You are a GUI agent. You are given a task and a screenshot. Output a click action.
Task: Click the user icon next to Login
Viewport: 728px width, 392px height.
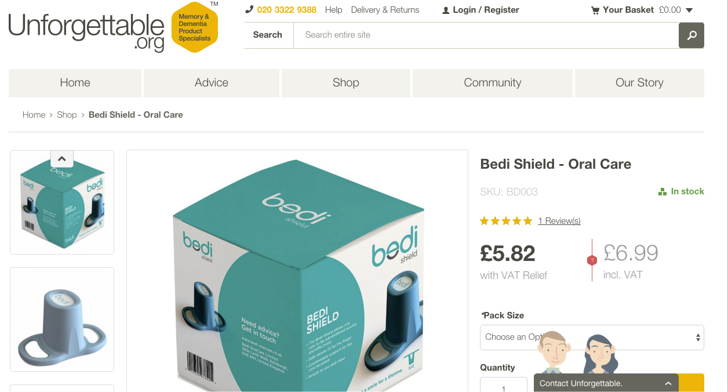pyautogui.click(x=446, y=10)
